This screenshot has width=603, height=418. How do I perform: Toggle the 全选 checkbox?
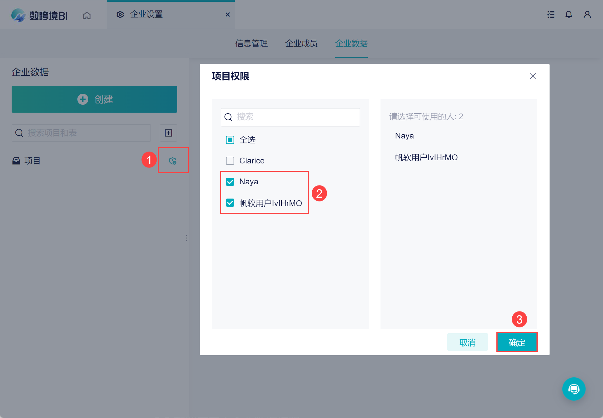click(x=230, y=140)
